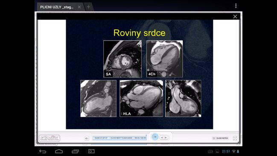Viewport: 277px width, 156px height.
Task: Open Android recent apps
Action: [x=75, y=151]
